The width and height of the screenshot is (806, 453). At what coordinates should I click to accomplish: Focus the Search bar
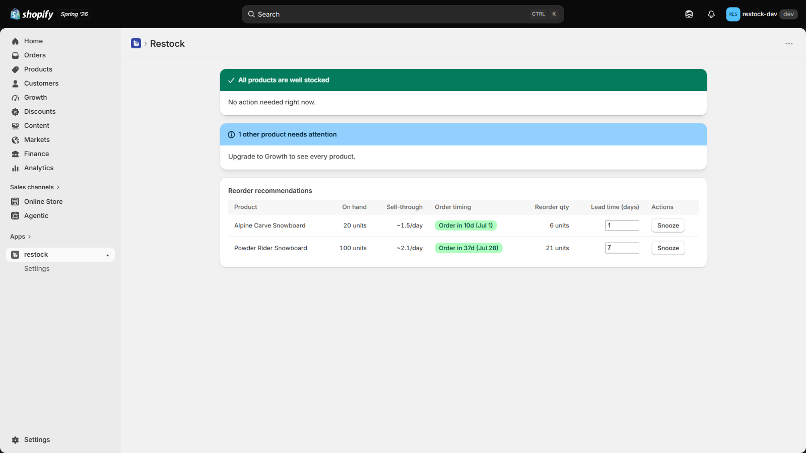[403, 14]
